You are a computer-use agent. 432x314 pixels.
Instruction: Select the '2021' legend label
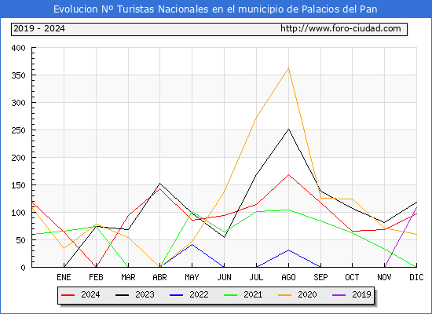[x=253, y=294]
